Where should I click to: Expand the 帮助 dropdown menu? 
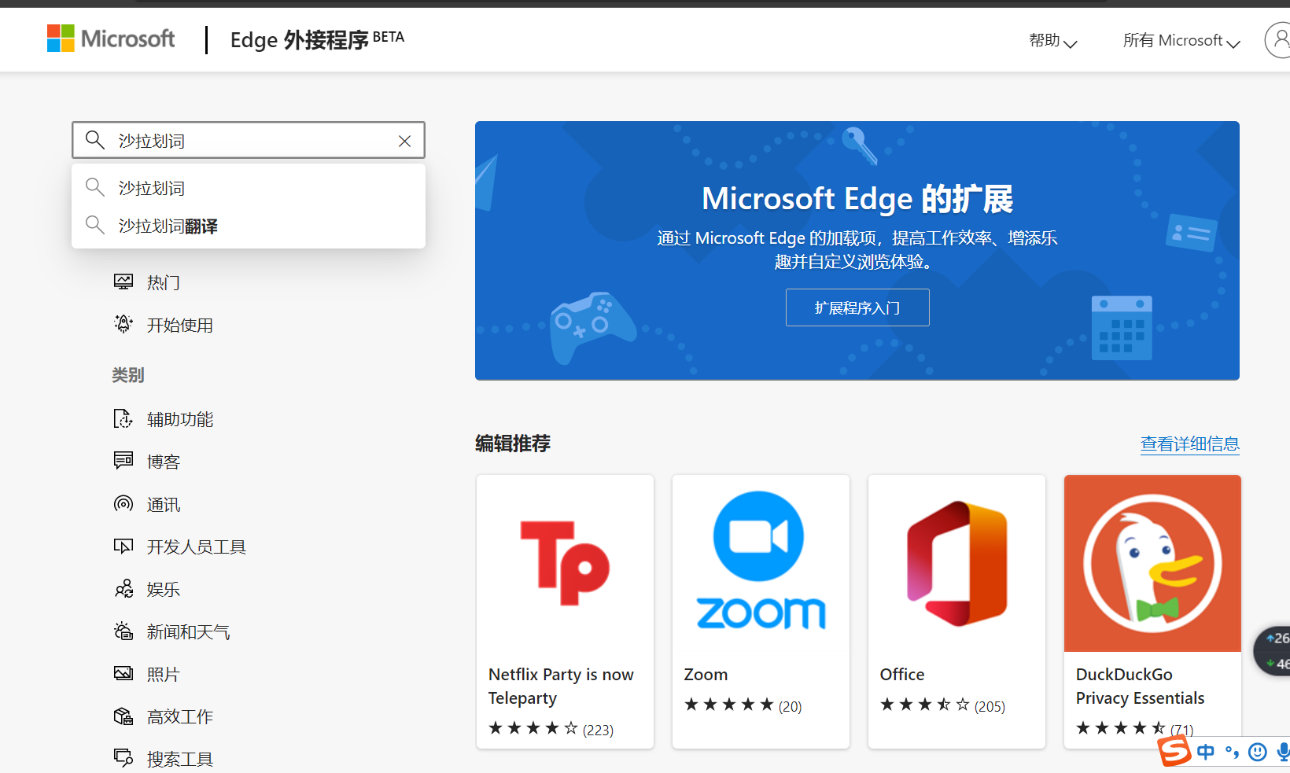pos(1052,41)
